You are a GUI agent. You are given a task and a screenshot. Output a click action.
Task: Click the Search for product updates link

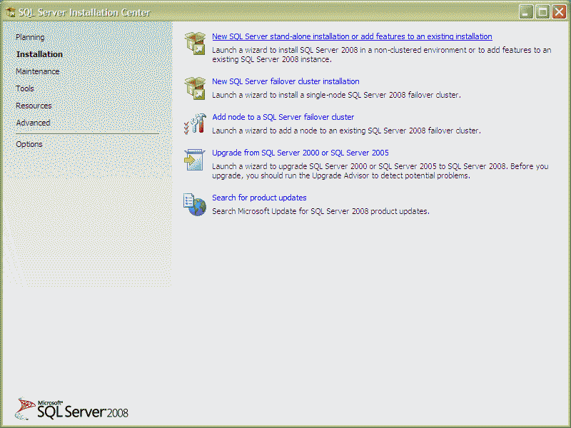coord(259,198)
